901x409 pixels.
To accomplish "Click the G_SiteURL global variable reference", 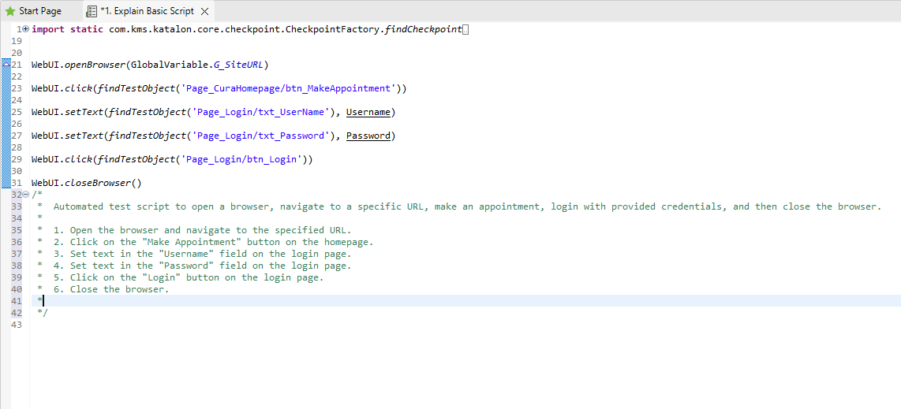I will point(238,65).
